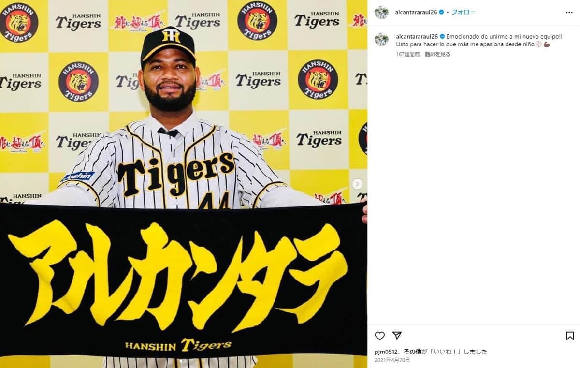Image resolution: width=580 pixels, height=368 pixels.
Task: Open alcantararaul26 profile from header username
Action: 417,12
